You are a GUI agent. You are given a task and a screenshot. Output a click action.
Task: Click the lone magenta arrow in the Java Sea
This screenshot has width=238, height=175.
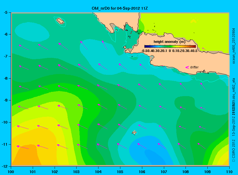click(x=204, y=49)
